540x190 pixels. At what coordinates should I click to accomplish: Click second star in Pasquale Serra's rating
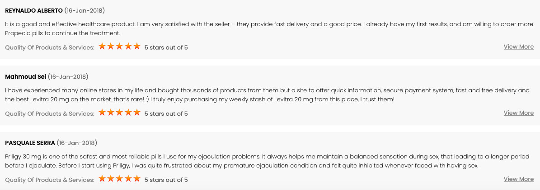(111, 179)
